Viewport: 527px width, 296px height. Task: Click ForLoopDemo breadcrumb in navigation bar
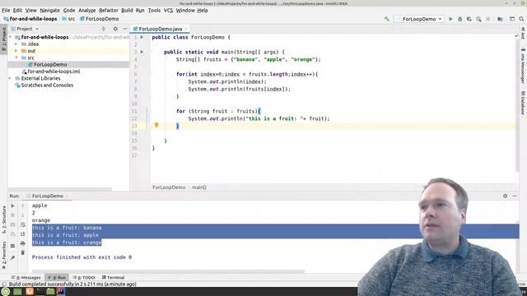[x=100, y=19]
